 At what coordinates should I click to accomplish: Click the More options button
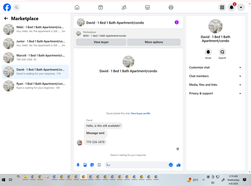coord(154,42)
